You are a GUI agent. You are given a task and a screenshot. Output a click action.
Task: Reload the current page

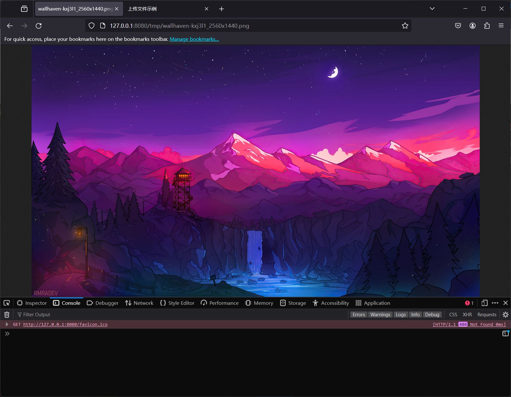click(x=39, y=26)
